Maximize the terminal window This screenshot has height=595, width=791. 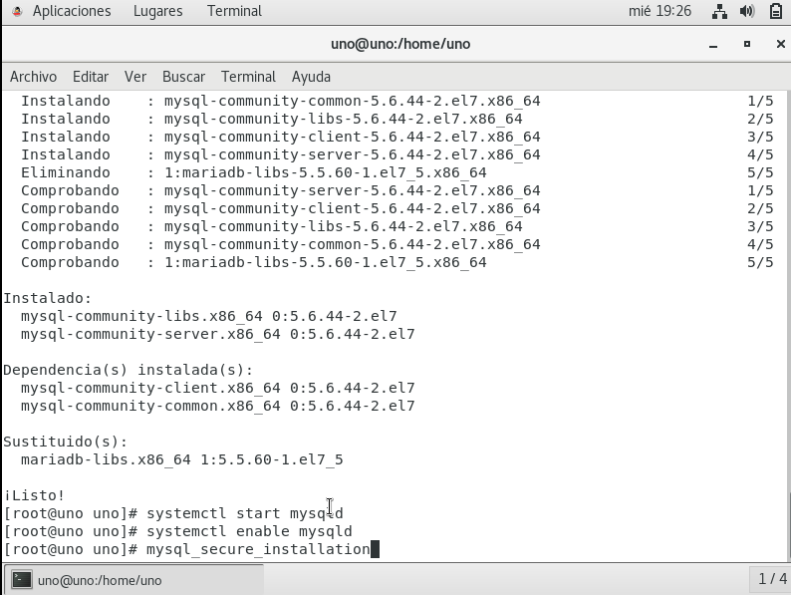point(747,45)
